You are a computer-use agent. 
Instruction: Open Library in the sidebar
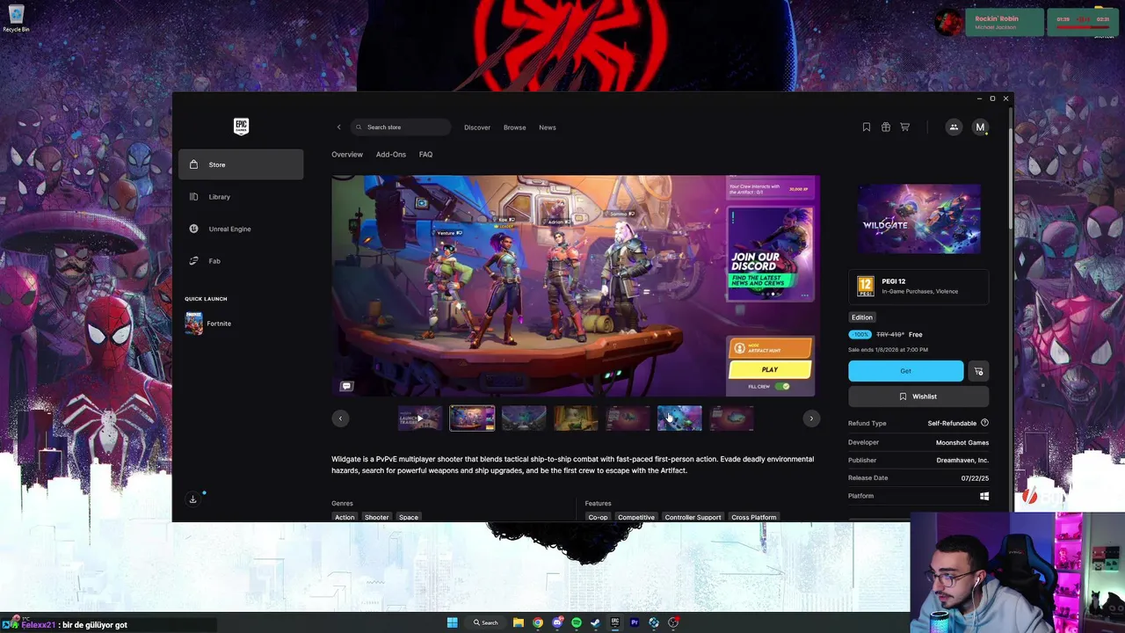click(x=241, y=197)
